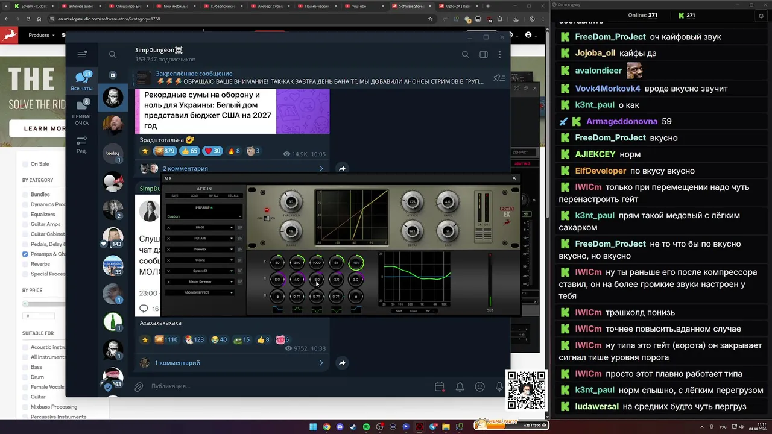Click 1110 reaction on Ахахахахахаха post
This screenshot has height=434, width=772.
click(166, 339)
